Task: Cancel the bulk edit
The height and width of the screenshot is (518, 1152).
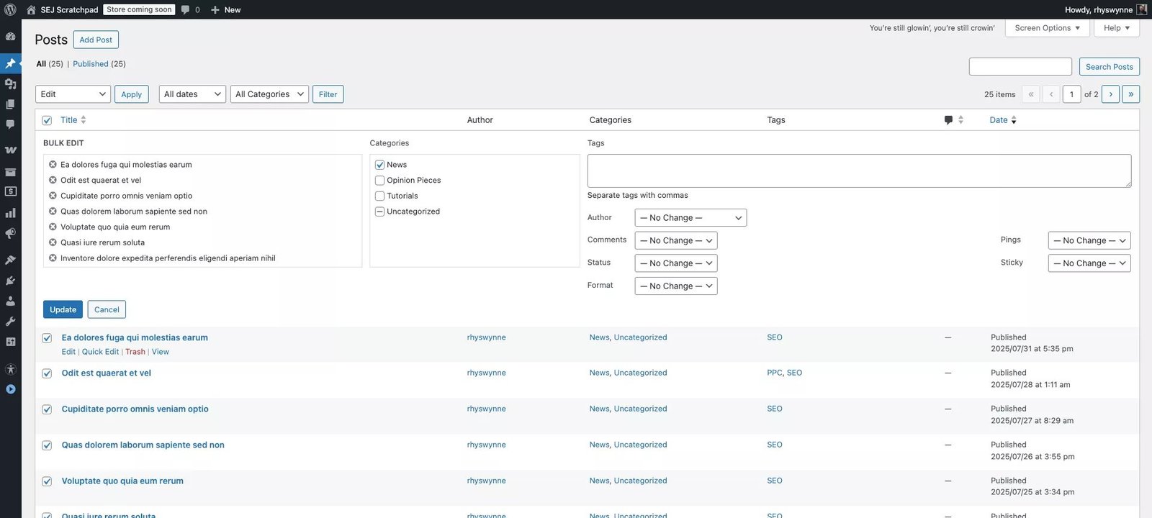Action: (x=107, y=309)
